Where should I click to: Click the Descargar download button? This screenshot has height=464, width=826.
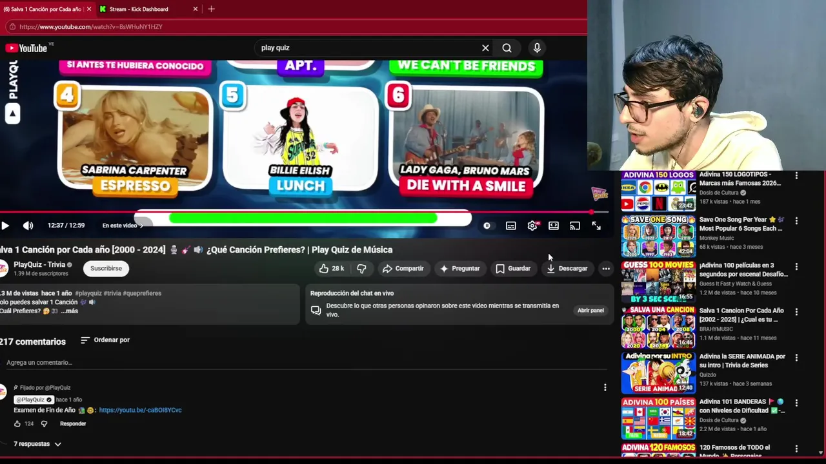[x=567, y=269]
